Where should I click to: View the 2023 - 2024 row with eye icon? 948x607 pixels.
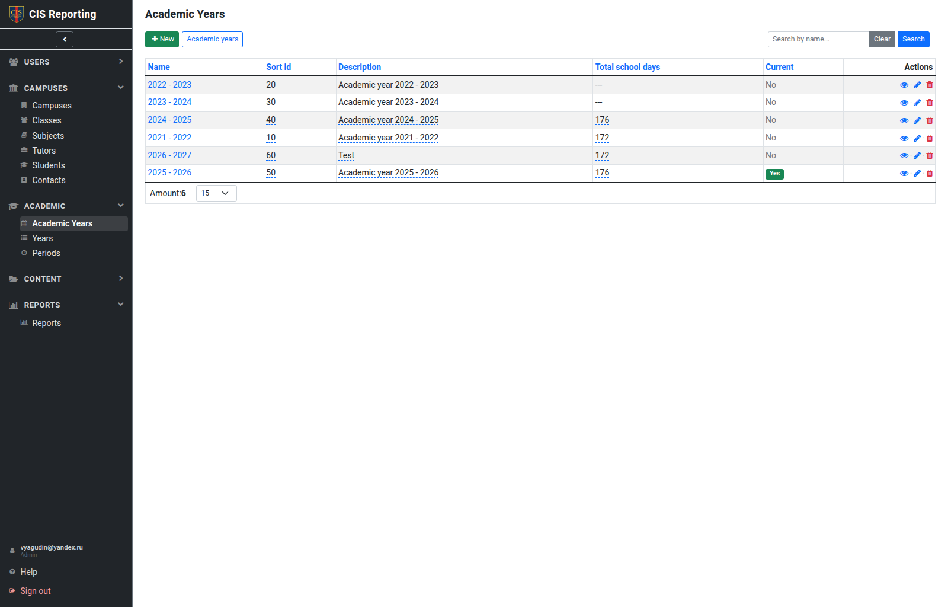904,103
